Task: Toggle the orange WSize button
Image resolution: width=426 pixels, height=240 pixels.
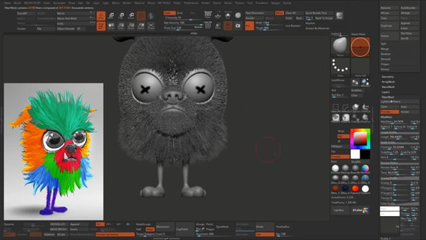Action: click(x=279, y=13)
